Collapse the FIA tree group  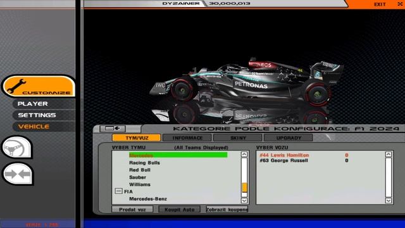[118, 191]
